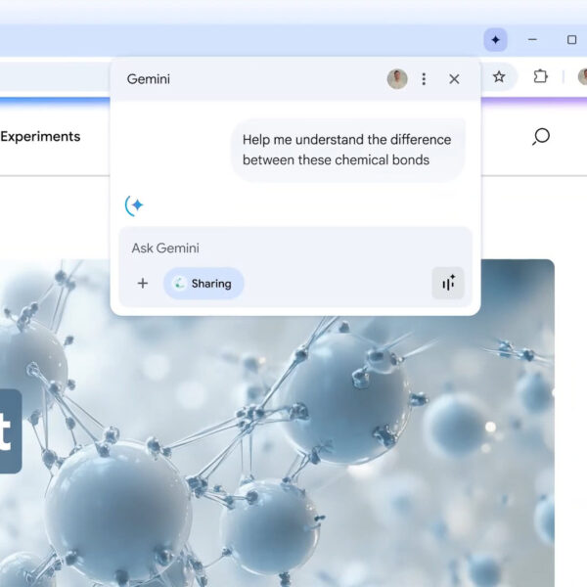Toggle the Sharing chip
The height and width of the screenshot is (587, 587).
[203, 284]
